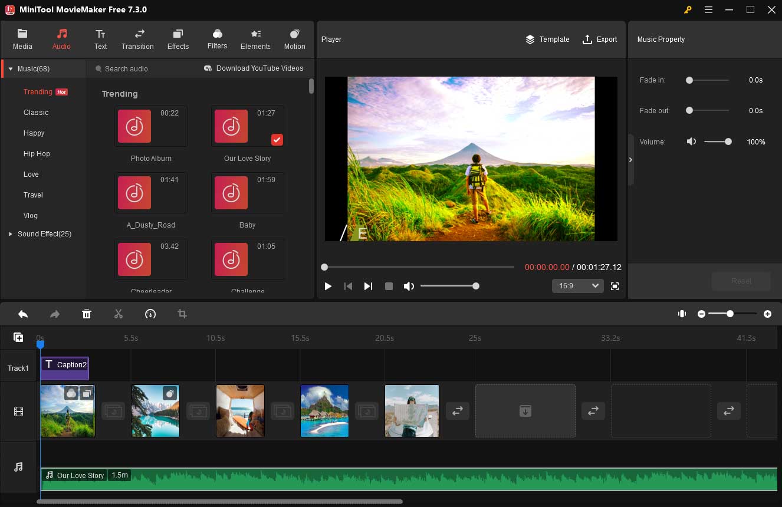Open the speed control tool
Image resolution: width=782 pixels, height=507 pixels.
point(150,314)
